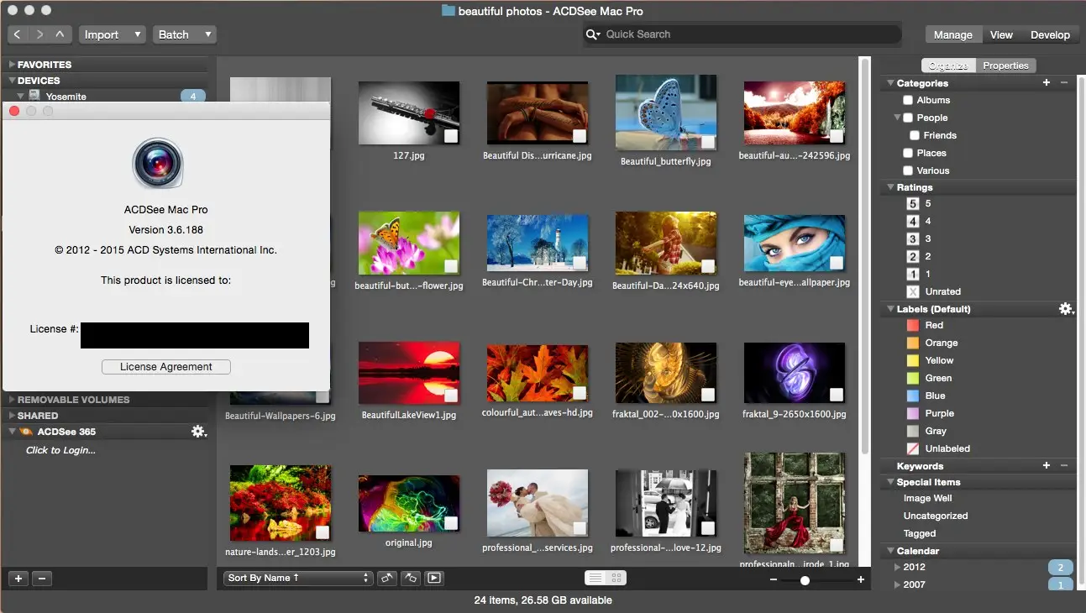The height and width of the screenshot is (613, 1086).
Task: Expand the 2012 calendar year
Action: tap(896, 567)
